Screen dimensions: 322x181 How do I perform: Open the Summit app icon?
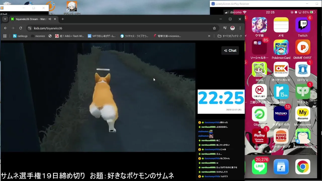303,92
